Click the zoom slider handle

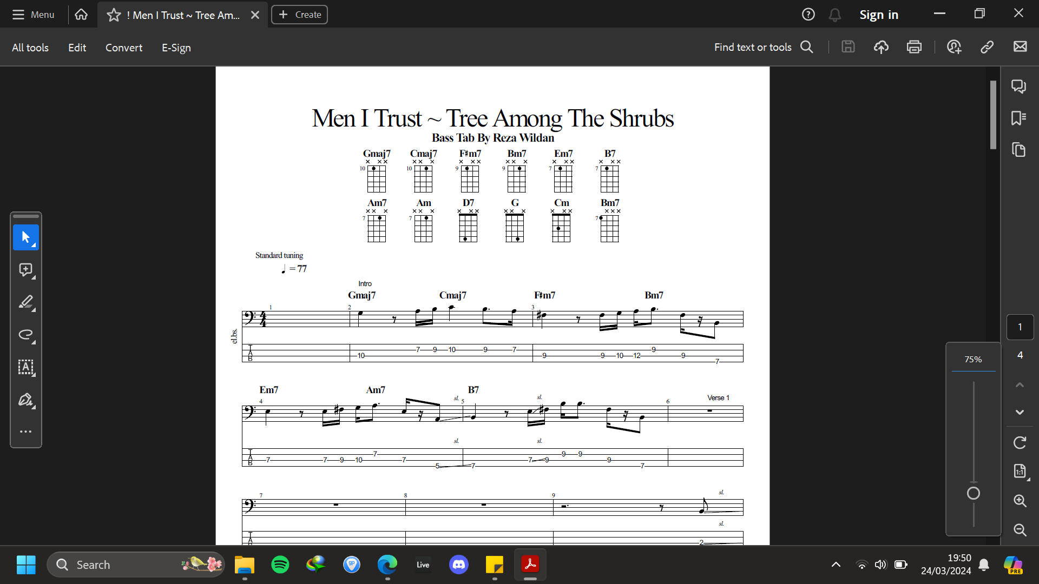973,493
